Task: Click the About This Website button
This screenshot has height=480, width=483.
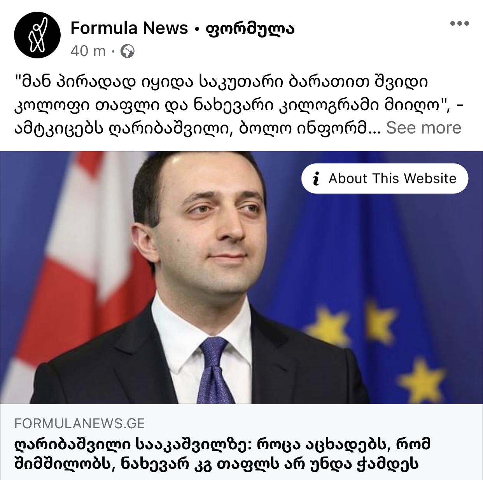Action: (x=385, y=179)
